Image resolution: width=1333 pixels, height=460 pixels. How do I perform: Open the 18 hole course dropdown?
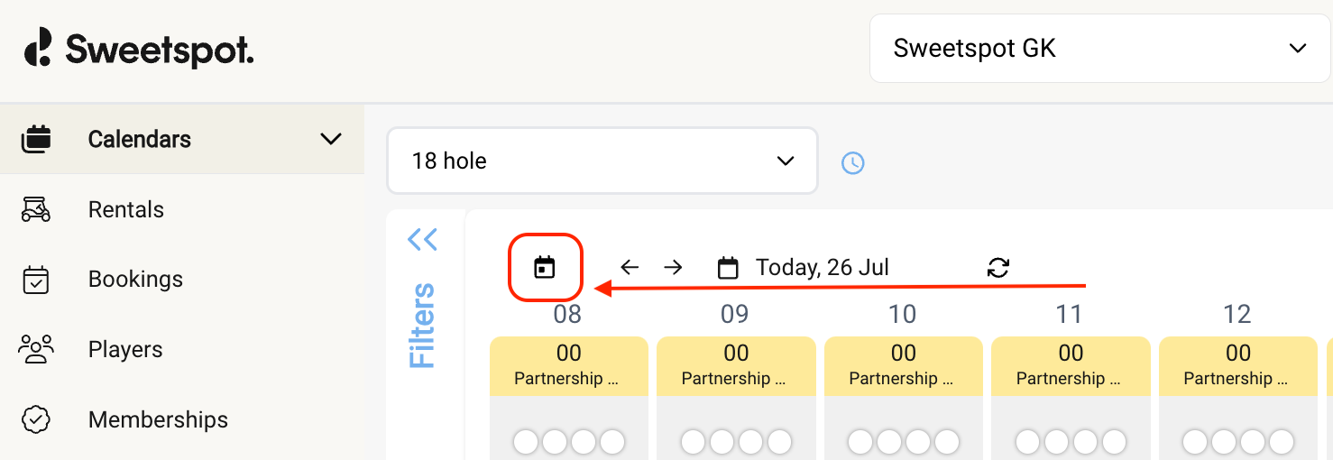(602, 161)
